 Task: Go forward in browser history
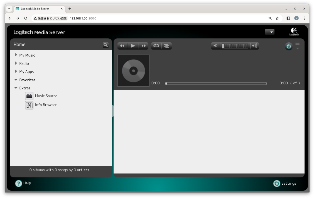18,18
